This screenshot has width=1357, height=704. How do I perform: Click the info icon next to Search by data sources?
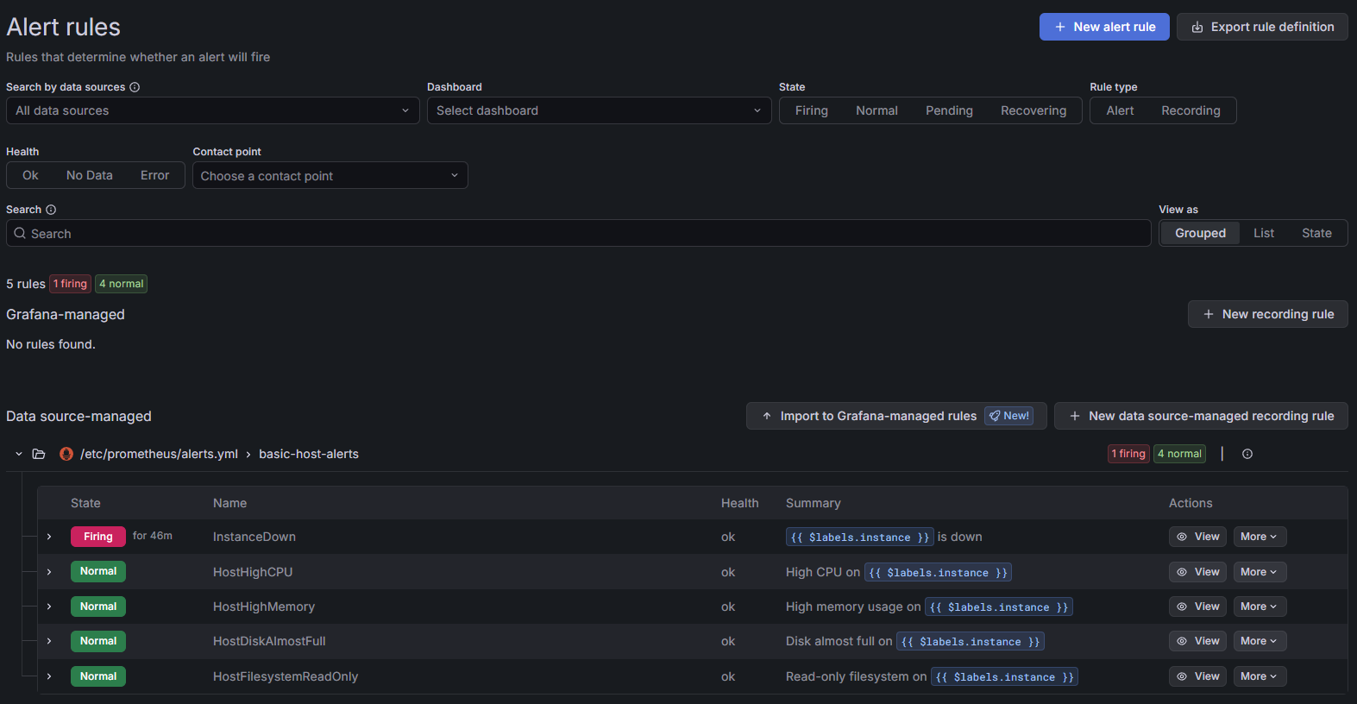[x=135, y=87]
